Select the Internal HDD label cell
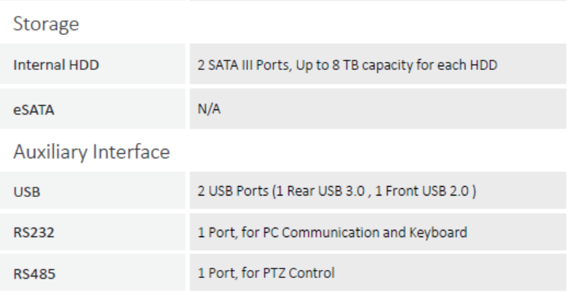 (93, 64)
